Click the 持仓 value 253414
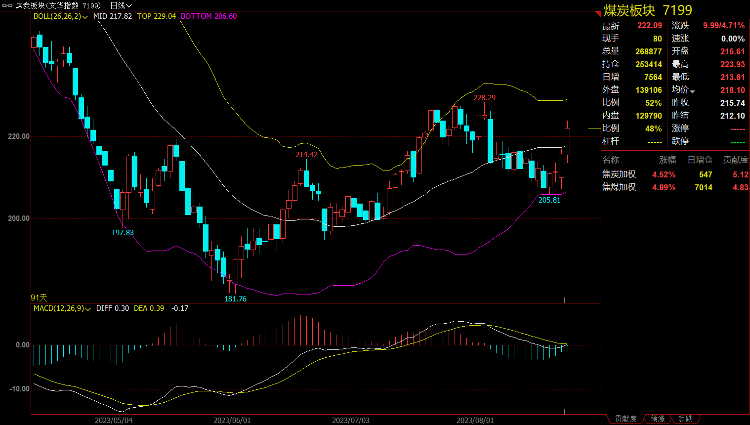This screenshot has width=750, height=425. point(648,64)
